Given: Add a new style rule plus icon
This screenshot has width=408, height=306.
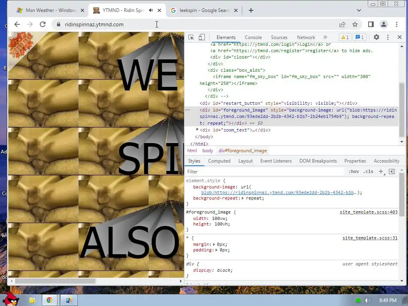Looking at the screenshot, I should (x=381, y=171).
